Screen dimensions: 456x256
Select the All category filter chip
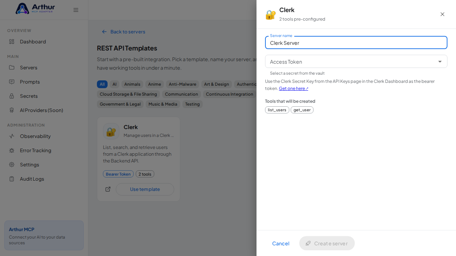coord(102,84)
